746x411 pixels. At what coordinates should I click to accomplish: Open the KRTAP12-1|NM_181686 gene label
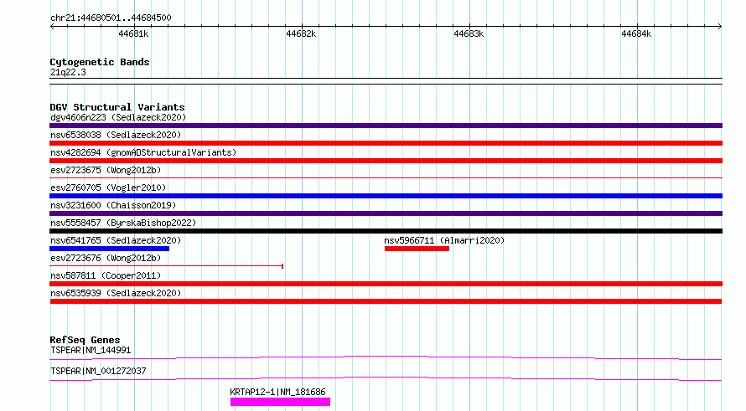[277, 392]
